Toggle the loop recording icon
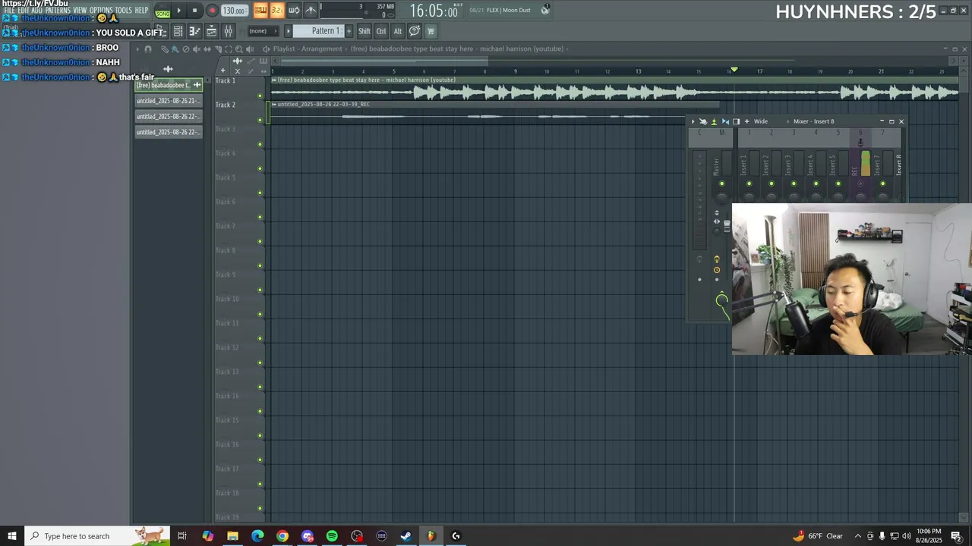Viewport: 972px width, 546px height. pyautogui.click(x=294, y=10)
